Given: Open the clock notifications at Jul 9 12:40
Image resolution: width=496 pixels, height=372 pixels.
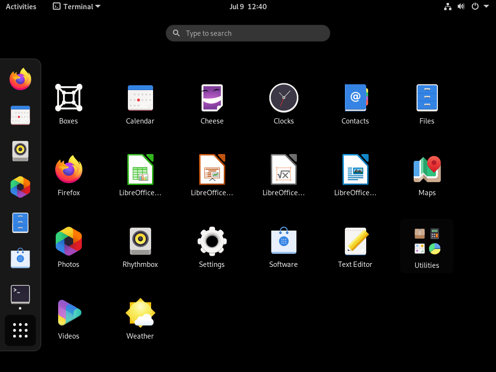Looking at the screenshot, I should tap(248, 6).
